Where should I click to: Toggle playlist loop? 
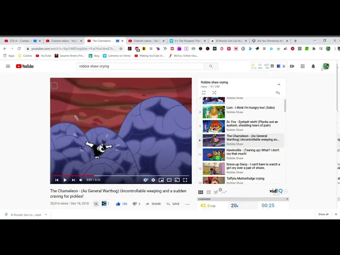pos(203,93)
